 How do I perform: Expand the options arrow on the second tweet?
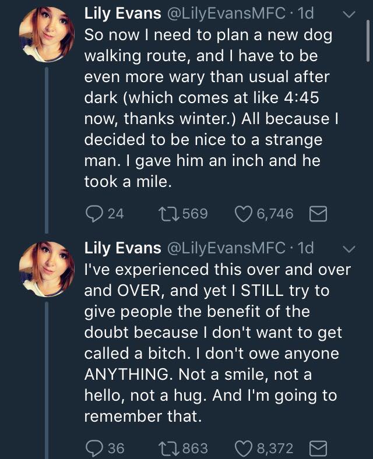pos(349,249)
